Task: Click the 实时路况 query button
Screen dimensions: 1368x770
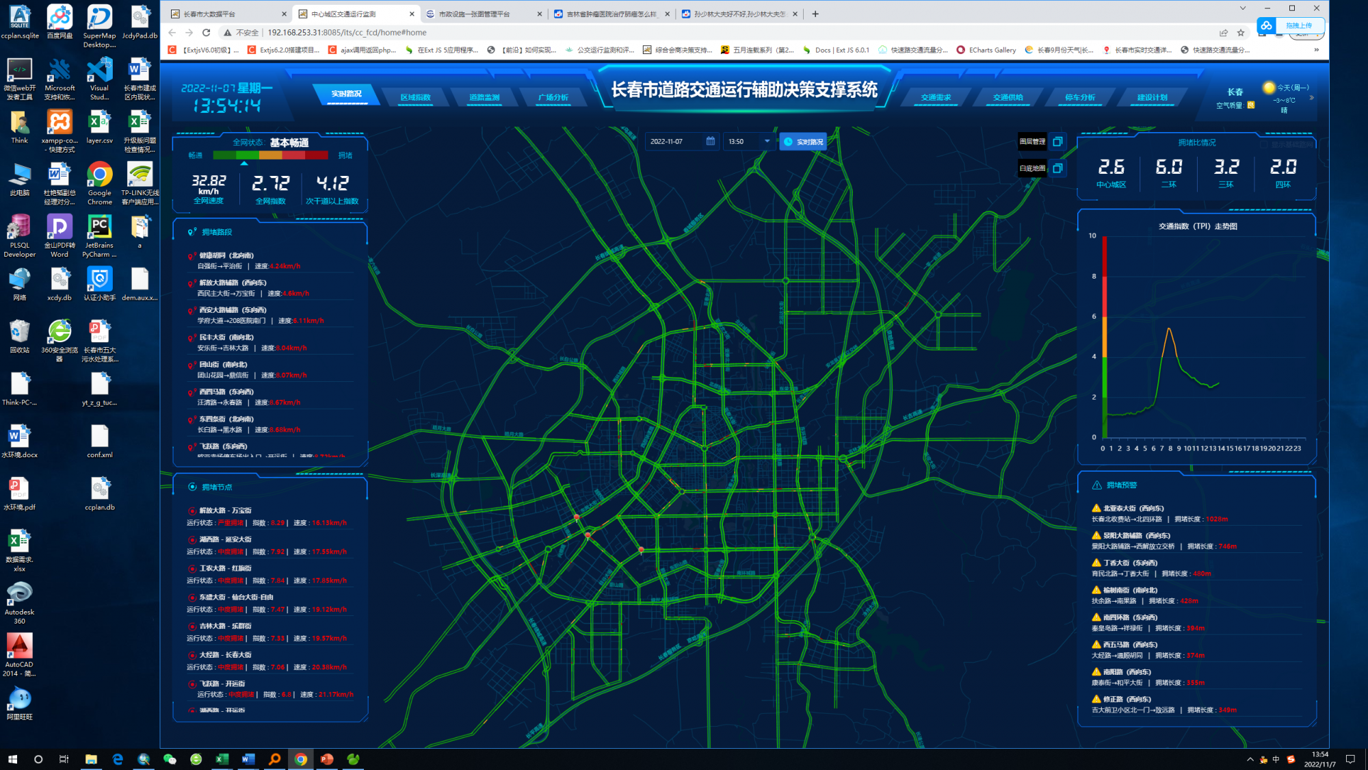Action: (x=803, y=142)
